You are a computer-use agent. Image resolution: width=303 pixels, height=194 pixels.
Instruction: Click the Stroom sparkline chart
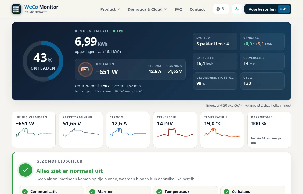click(x=128, y=132)
